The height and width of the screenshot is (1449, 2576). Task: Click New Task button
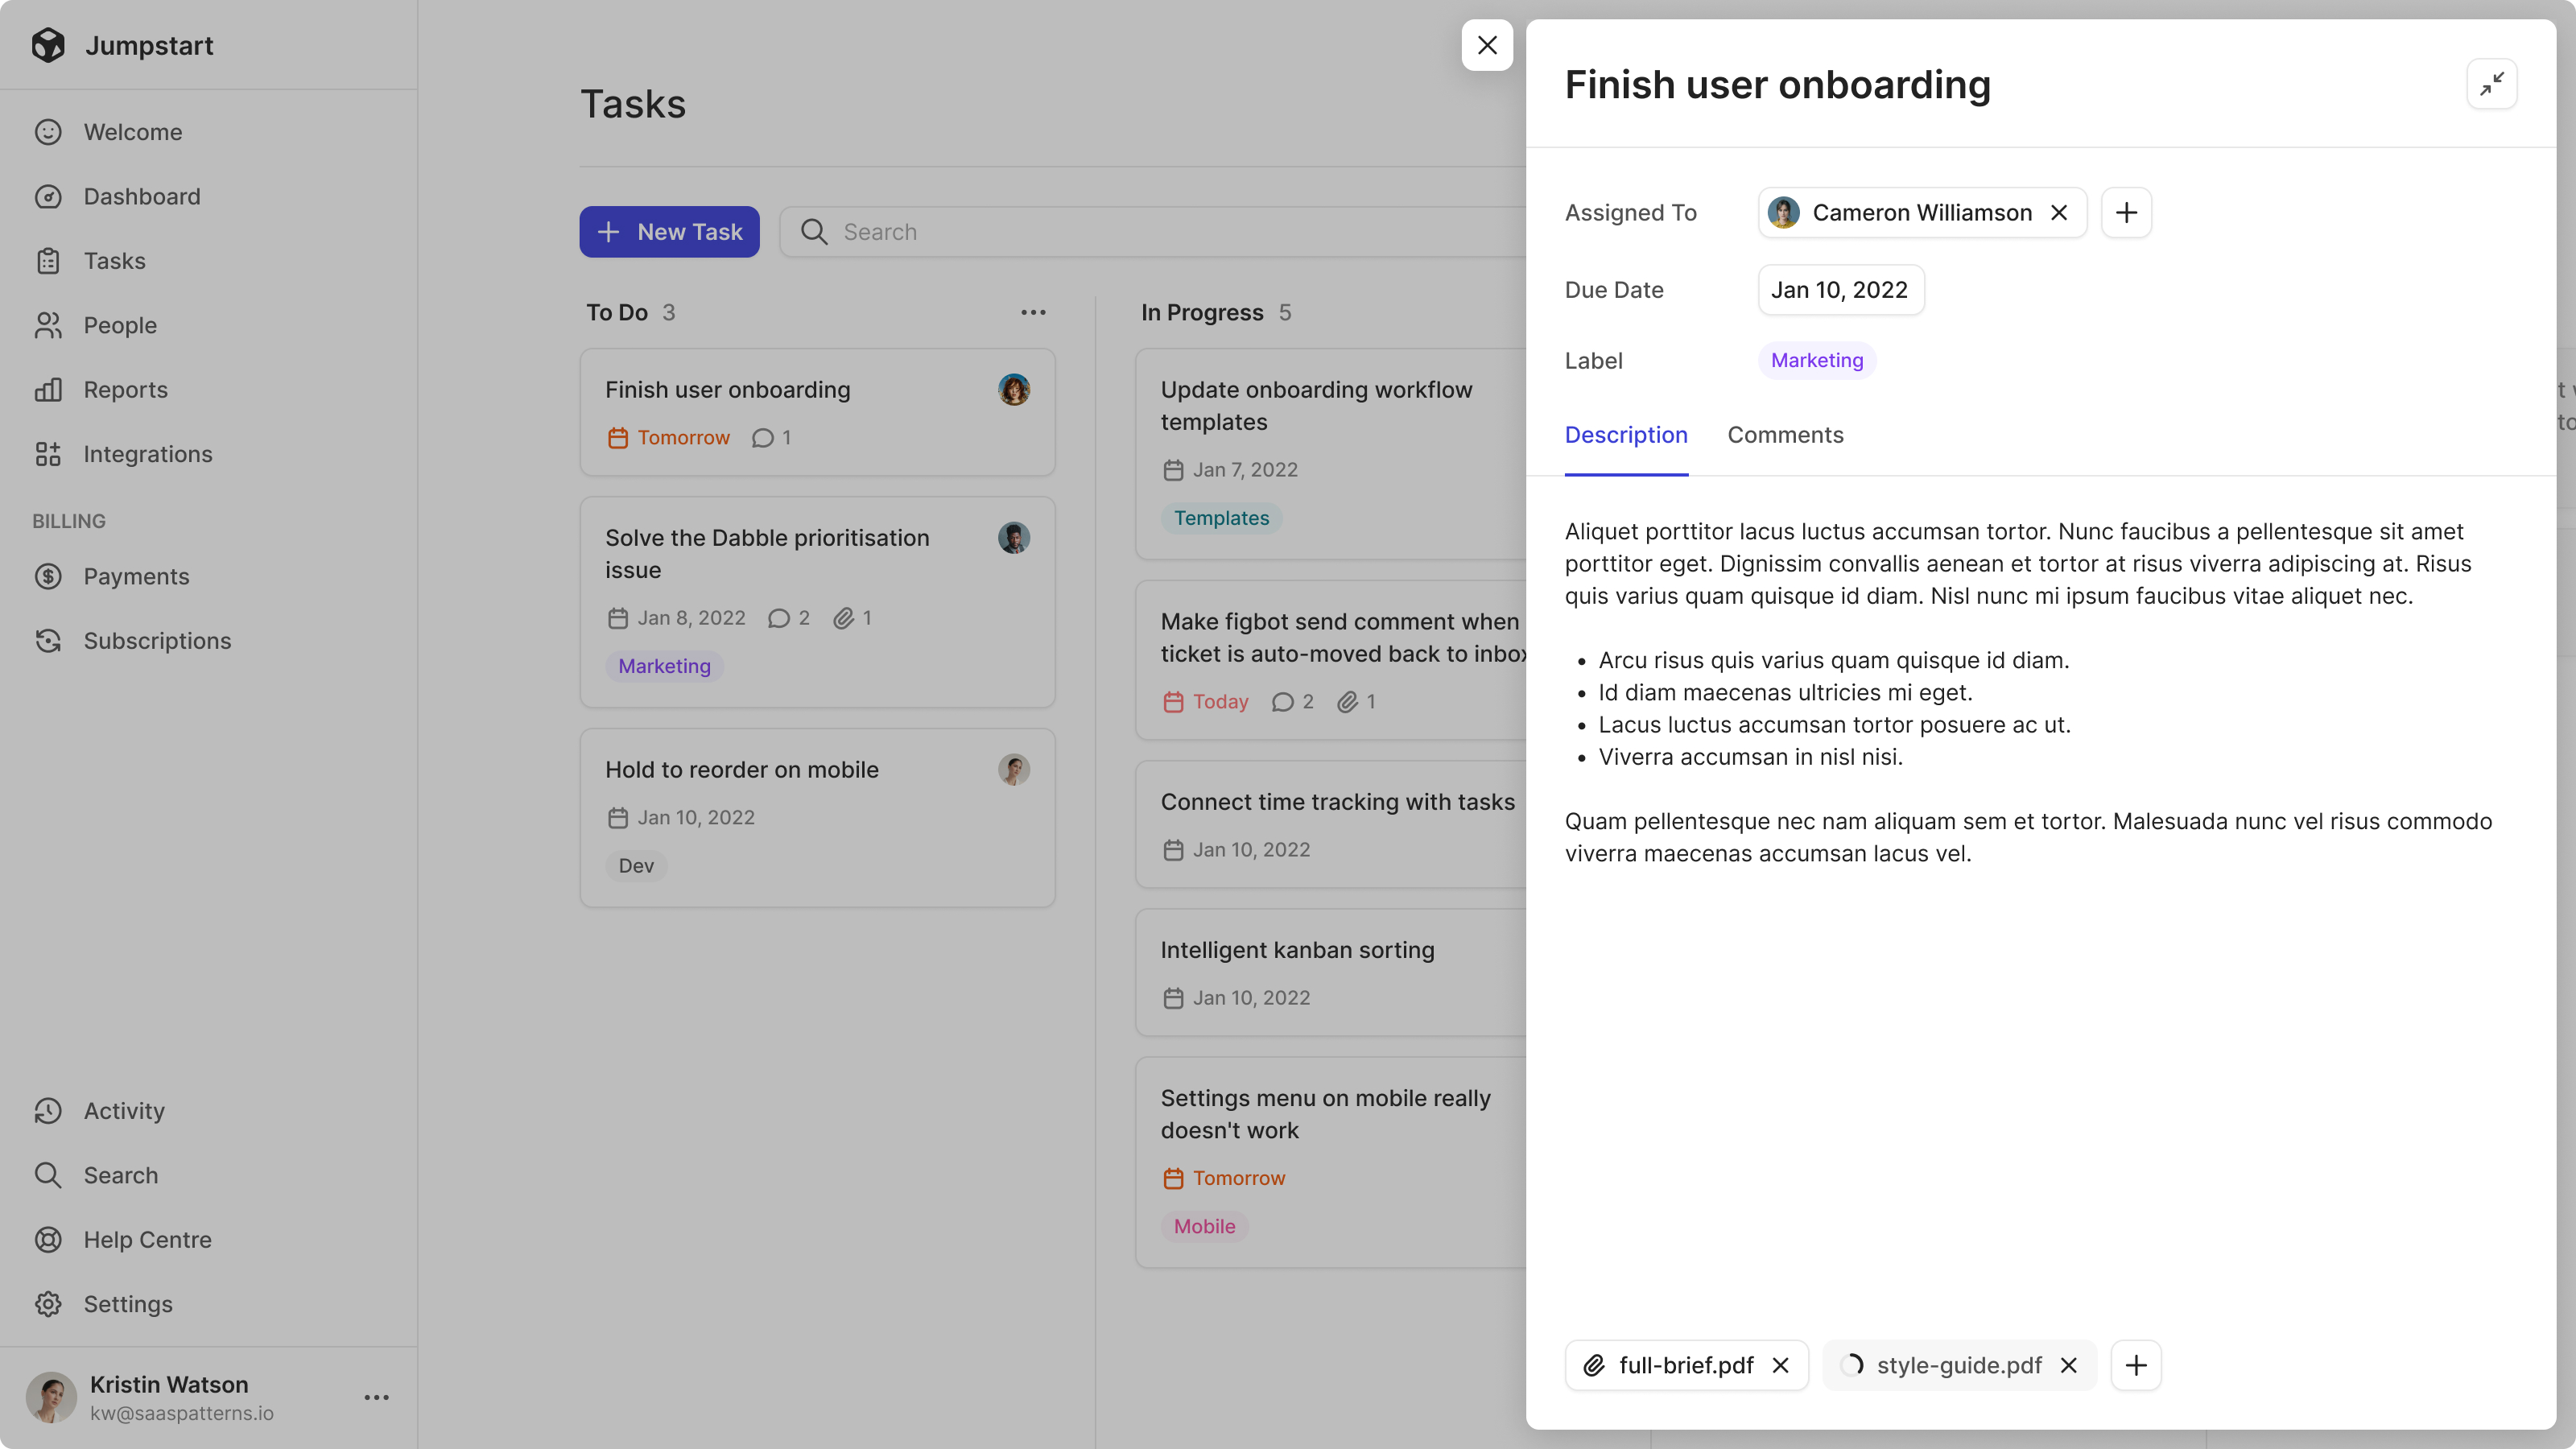(669, 230)
